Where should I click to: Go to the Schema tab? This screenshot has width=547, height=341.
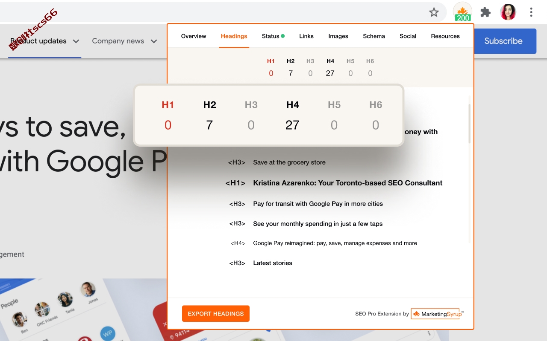[374, 36]
